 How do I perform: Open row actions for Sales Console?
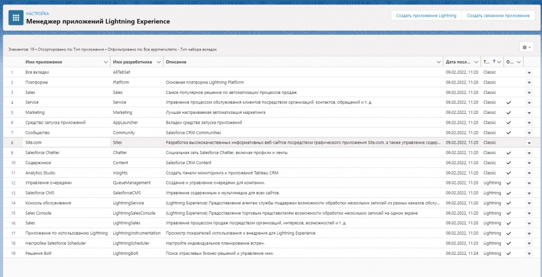[529, 213]
